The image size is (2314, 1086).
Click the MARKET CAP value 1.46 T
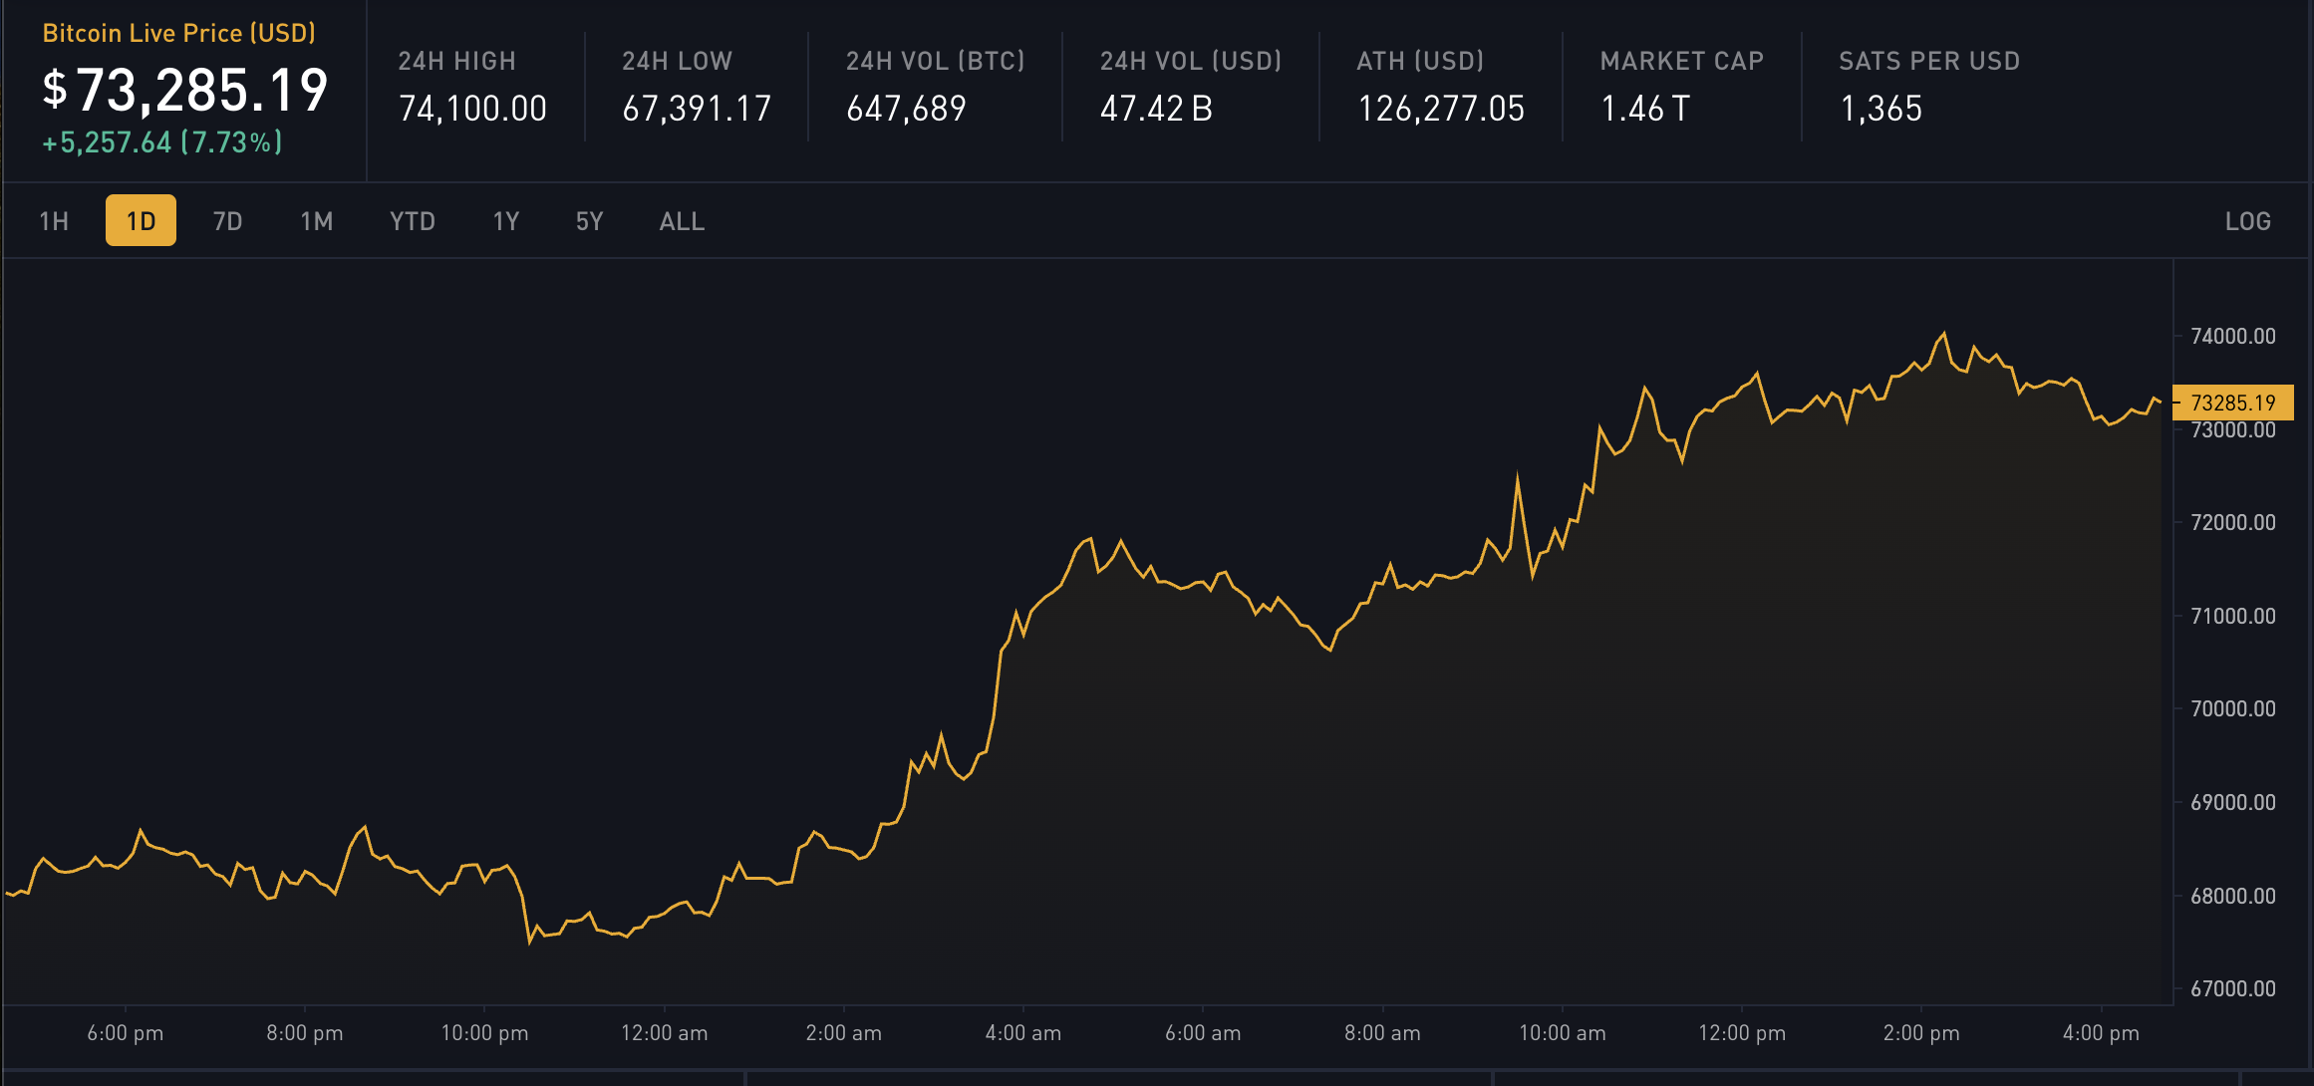tap(1644, 109)
